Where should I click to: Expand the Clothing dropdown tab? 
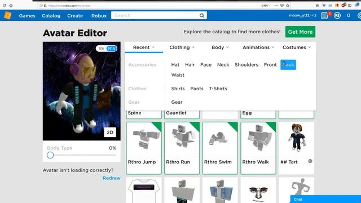182,47
